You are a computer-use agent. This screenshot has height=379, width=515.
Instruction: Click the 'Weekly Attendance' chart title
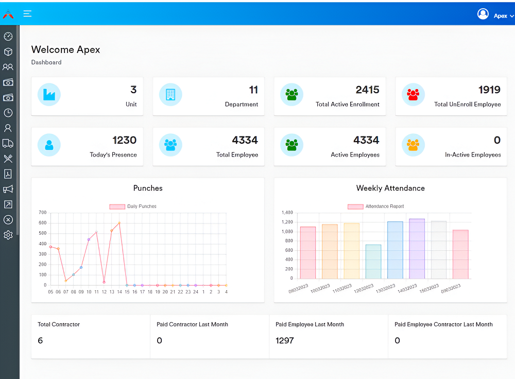[390, 188]
